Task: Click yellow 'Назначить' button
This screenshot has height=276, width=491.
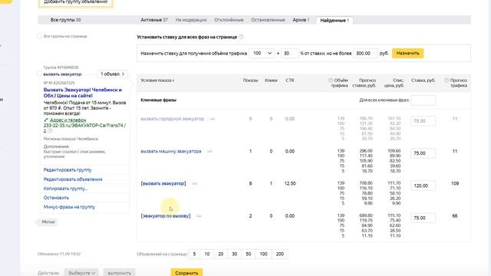Action: (x=407, y=53)
